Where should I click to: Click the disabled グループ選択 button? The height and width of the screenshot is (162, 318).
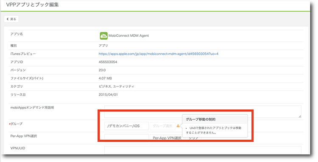162,126
